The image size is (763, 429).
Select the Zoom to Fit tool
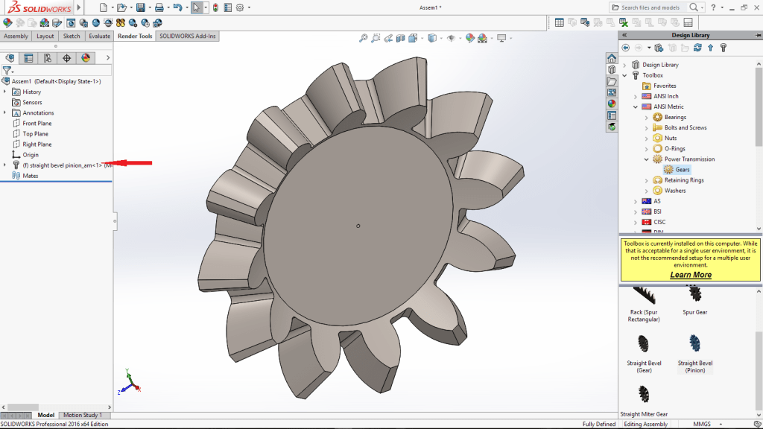(363, 37)
